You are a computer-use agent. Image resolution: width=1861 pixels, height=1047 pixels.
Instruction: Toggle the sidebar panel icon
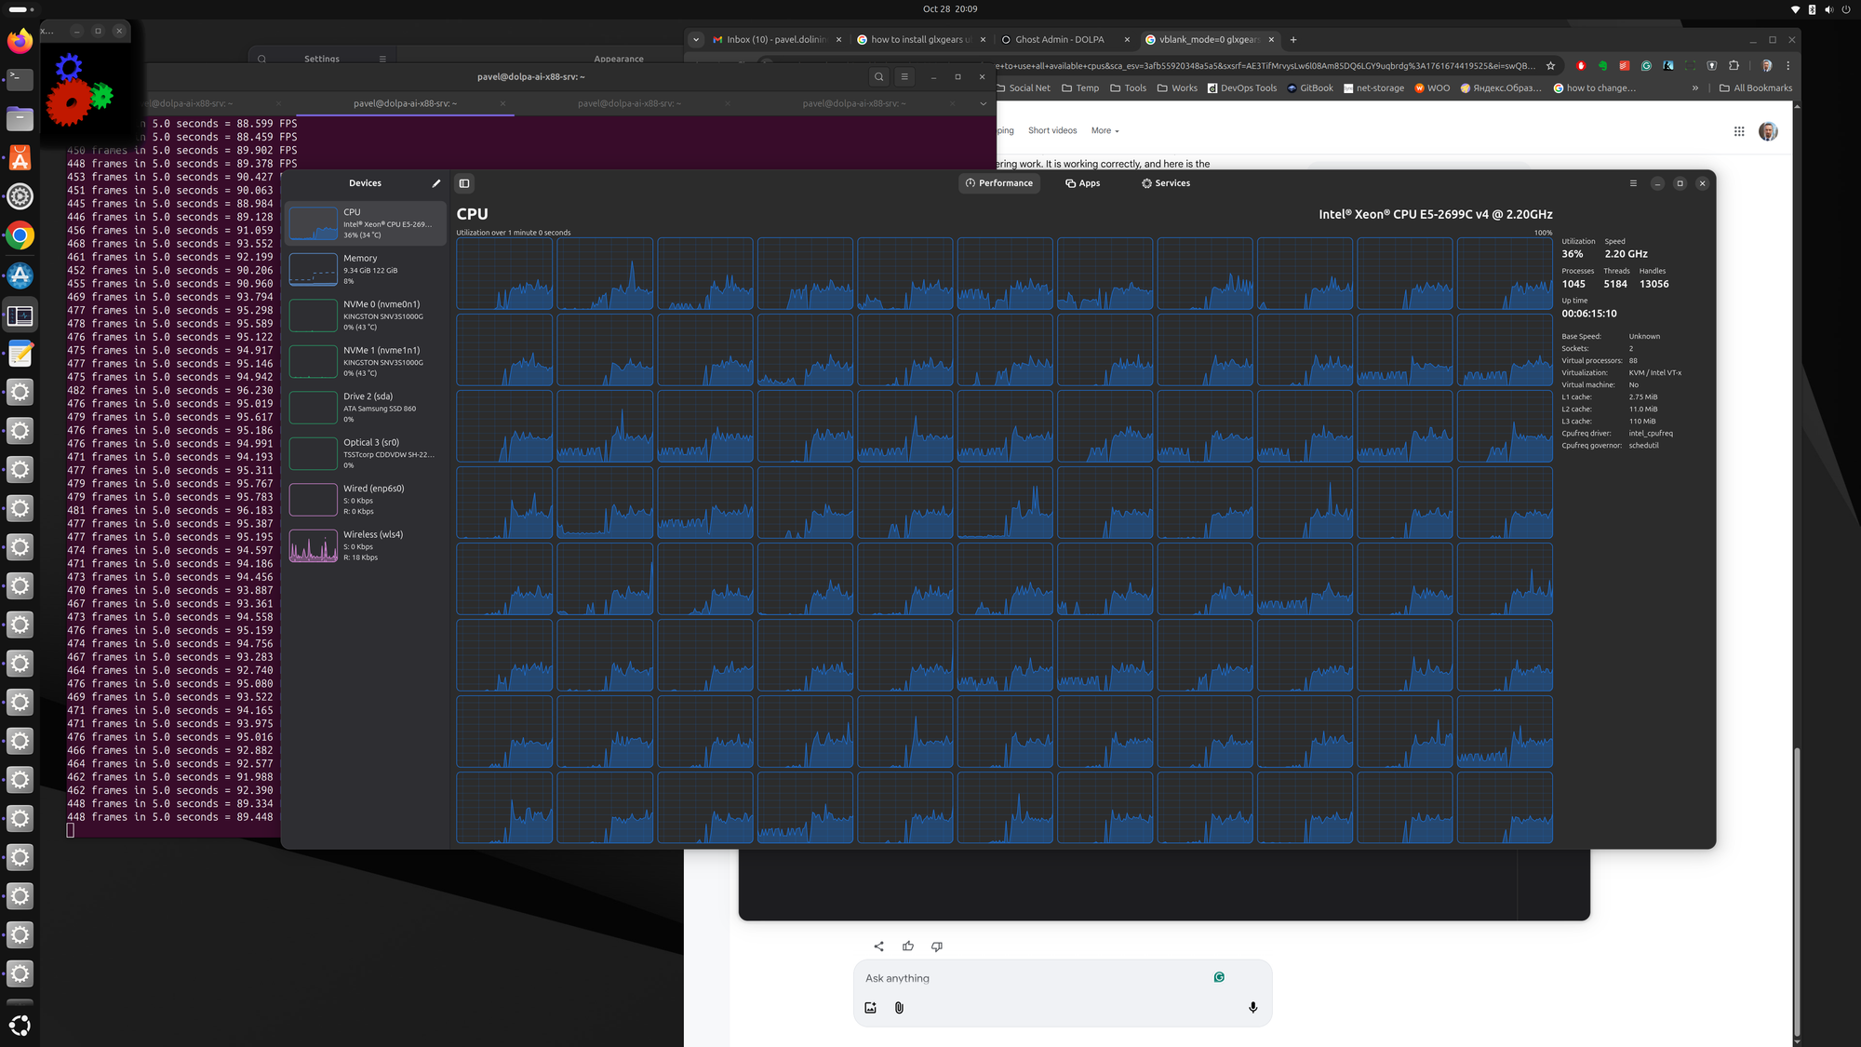click(464, 183)
